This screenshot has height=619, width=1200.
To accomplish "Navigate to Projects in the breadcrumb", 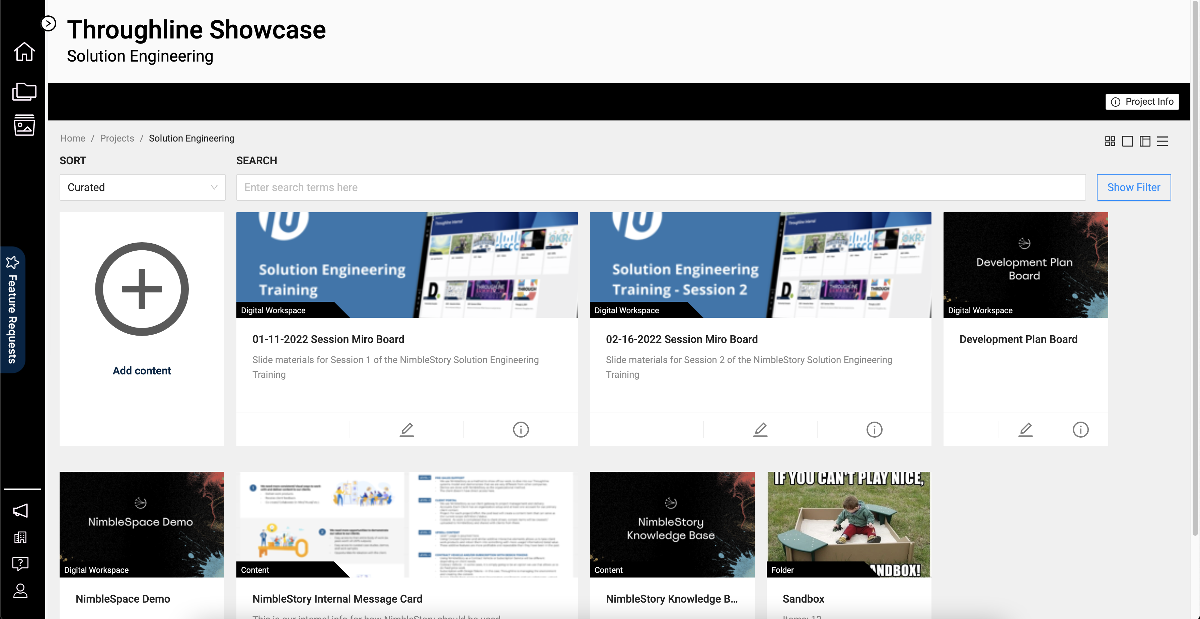I will (x=117, y=138).
